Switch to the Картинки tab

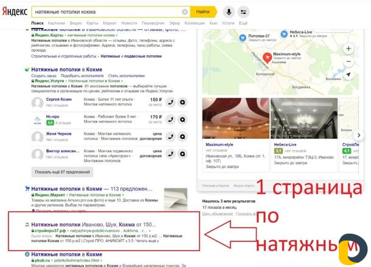pyautogui.click(x=57, y=23)
